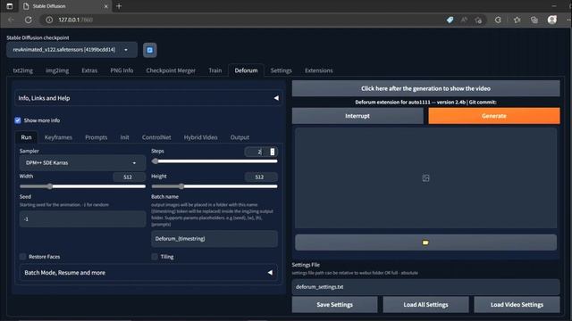572x321 pixels.
Task: Click the Interrupt button
Action: point(357,116)
